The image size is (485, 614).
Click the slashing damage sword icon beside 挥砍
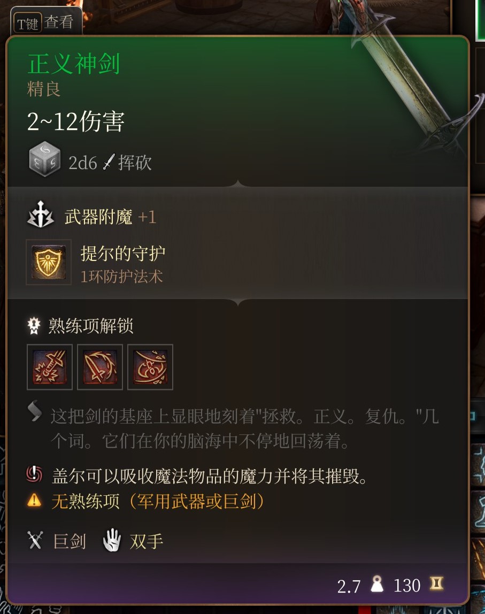109,162
